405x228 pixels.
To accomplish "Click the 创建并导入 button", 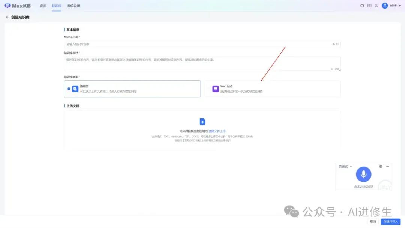I will (390, 222).
